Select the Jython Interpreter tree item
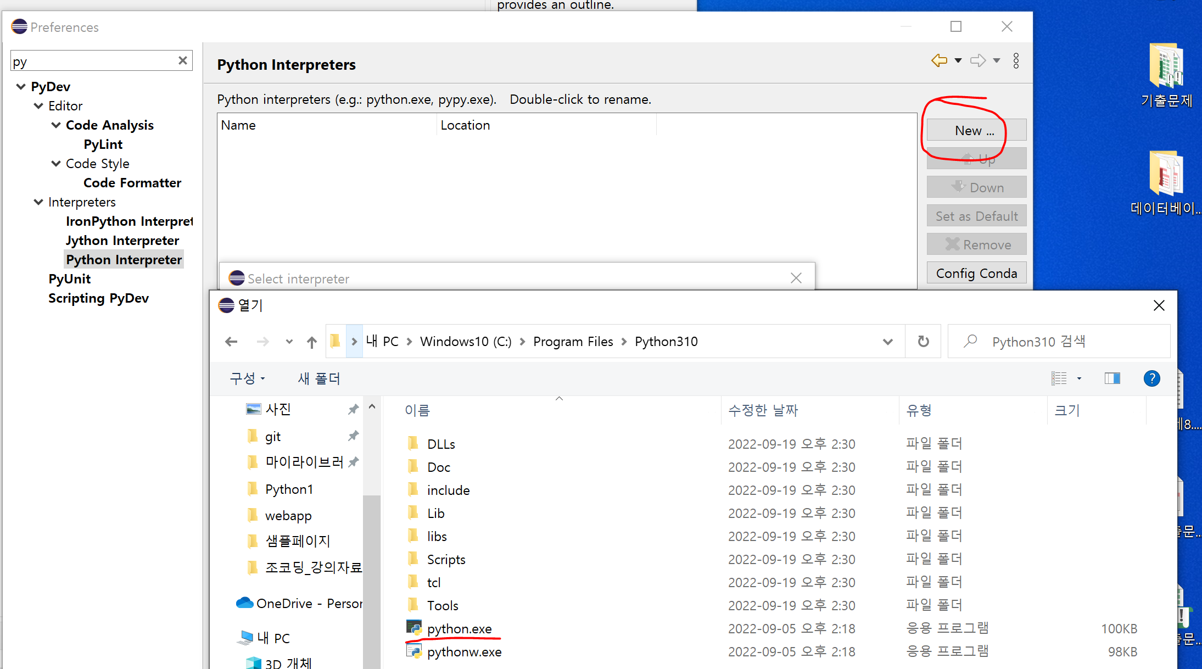Viewport: 1202px width, 669px height. pos(122,241)
